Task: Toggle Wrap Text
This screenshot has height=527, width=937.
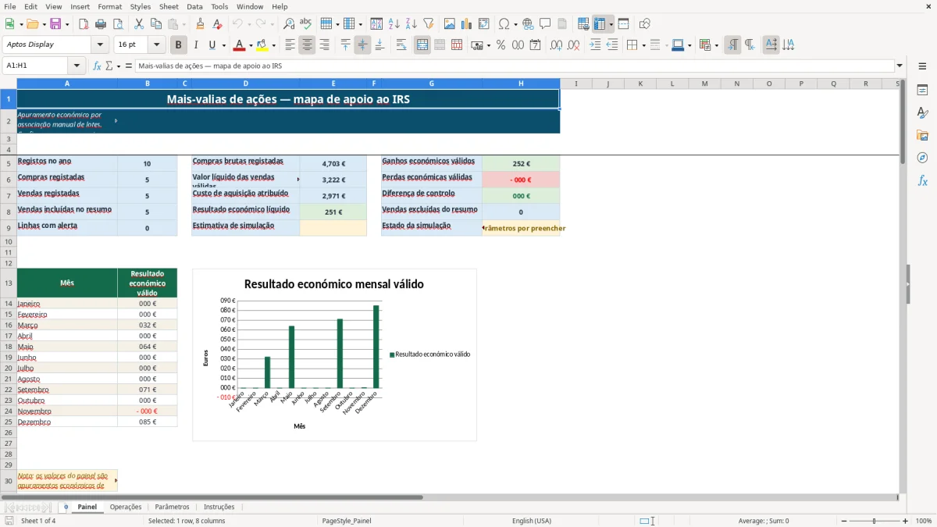Action: [x=401, y=45]
